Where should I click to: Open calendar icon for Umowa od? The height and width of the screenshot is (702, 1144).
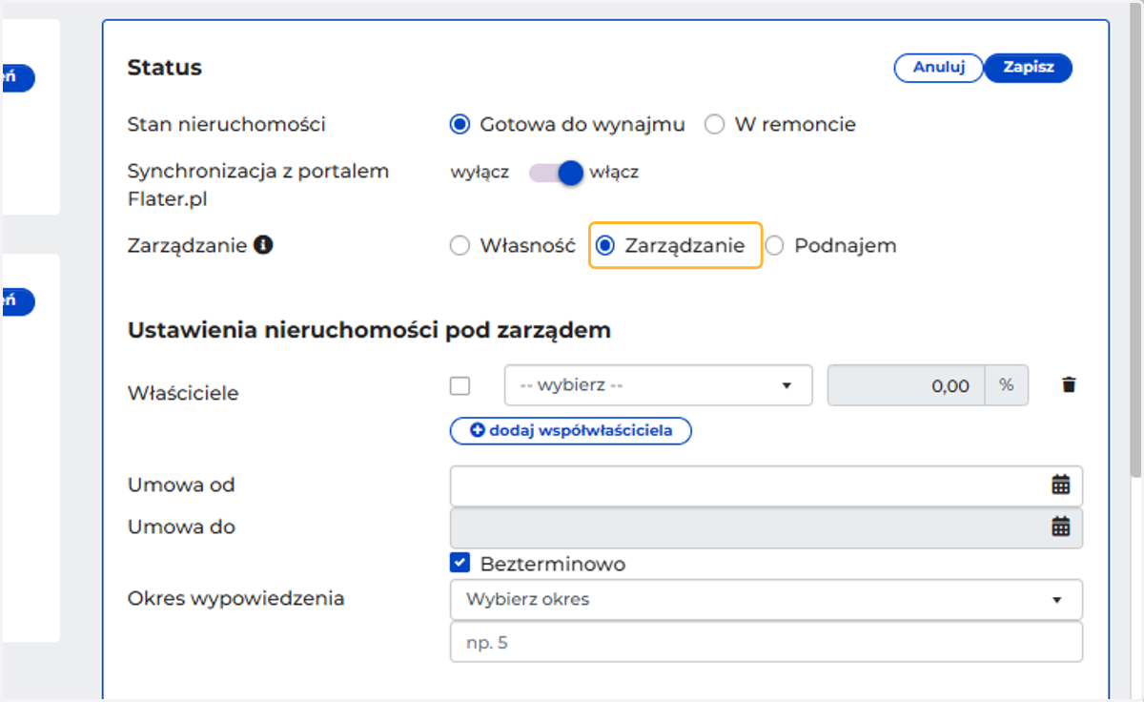[1061, 485]
